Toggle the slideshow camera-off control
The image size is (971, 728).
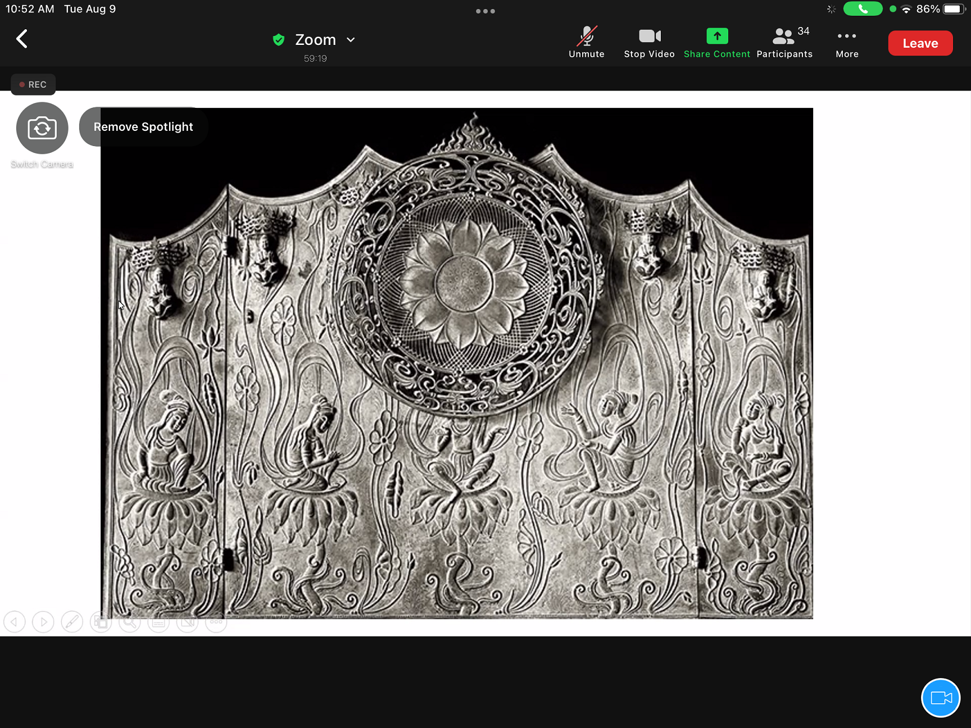(x=187, y=622)
